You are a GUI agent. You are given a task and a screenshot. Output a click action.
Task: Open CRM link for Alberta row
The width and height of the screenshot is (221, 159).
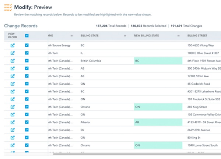click(x=13, y=122)
